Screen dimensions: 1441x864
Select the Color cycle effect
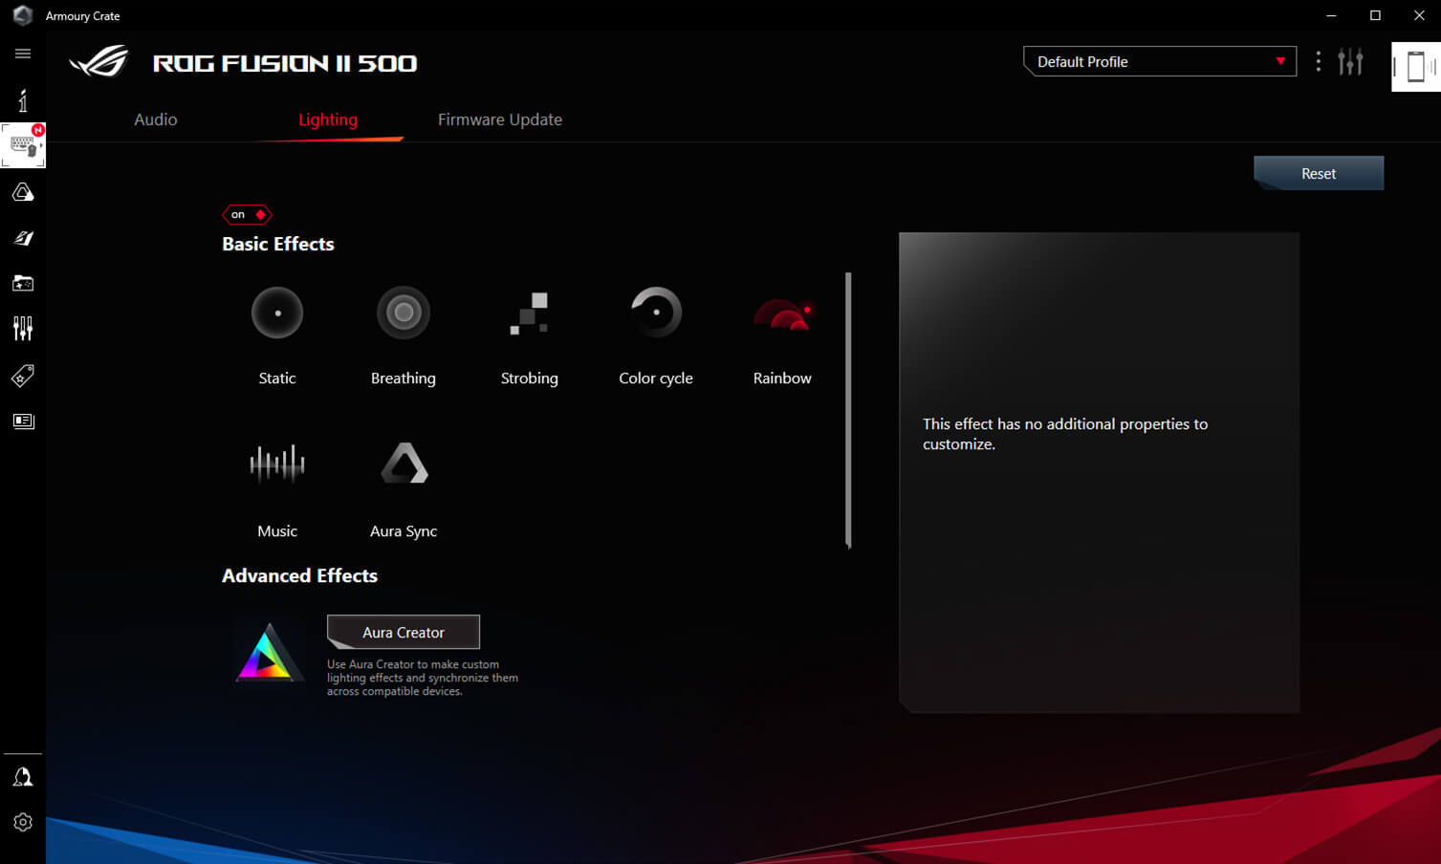(x=656, y=313)
